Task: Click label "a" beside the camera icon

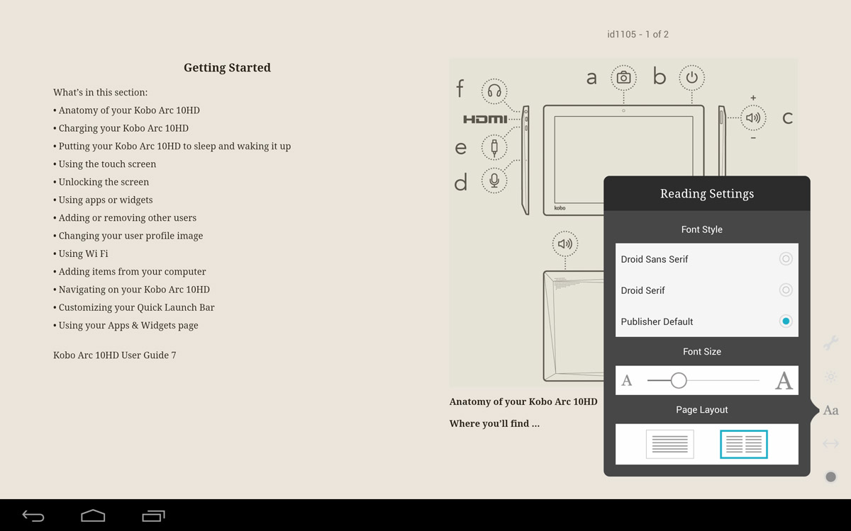Action: point(591,79)
